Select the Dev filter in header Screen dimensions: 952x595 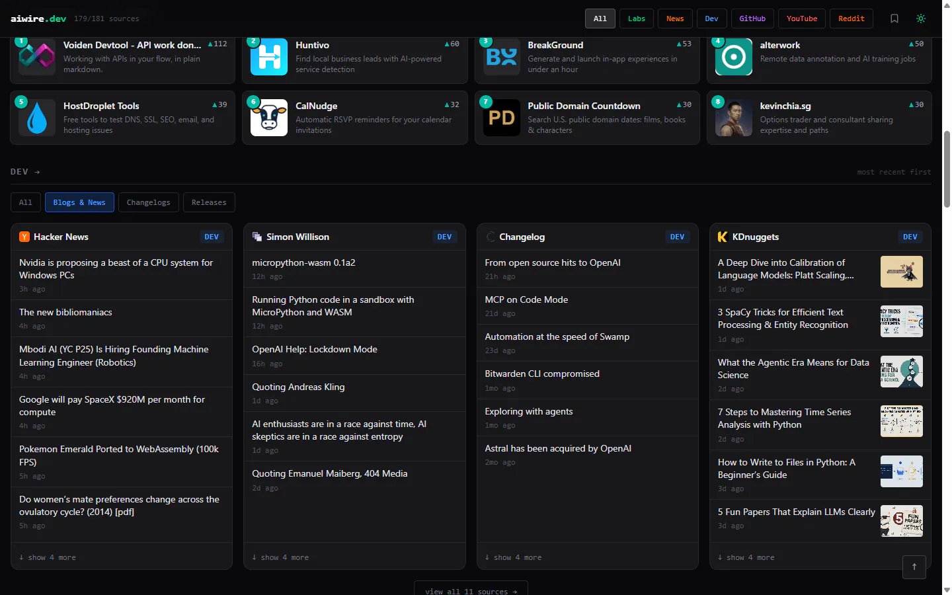click(x=711, y=19)
